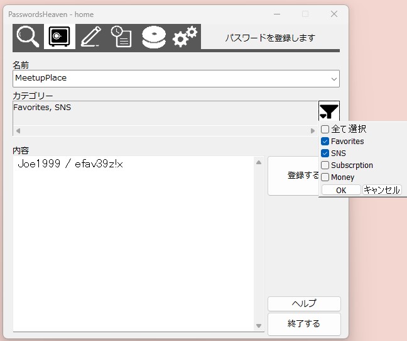Screen dimensions: 407x341
Task: Close the PasswordsHeaven window
Action: pos(334,14)
